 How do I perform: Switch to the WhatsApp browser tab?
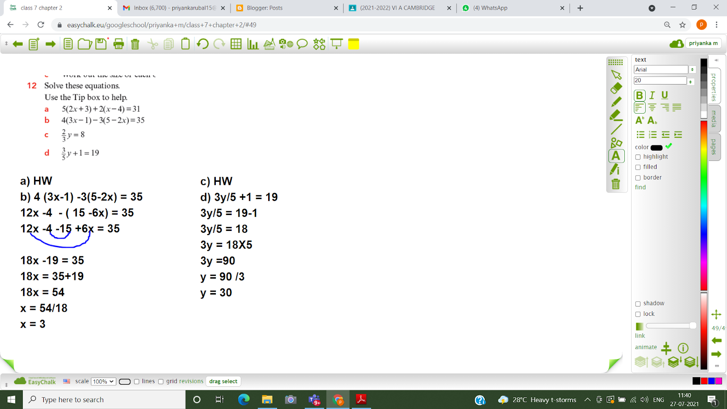513,8
